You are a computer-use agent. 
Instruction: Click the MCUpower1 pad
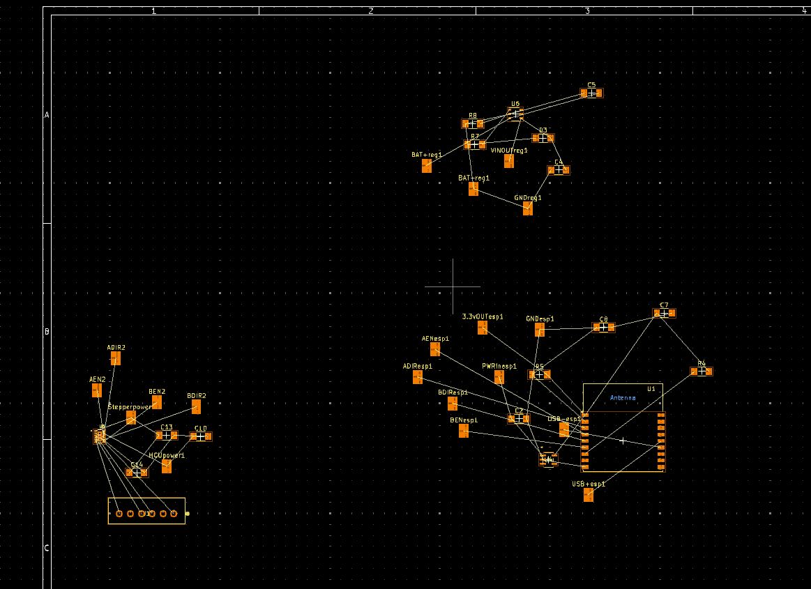[x=167, y=466]
